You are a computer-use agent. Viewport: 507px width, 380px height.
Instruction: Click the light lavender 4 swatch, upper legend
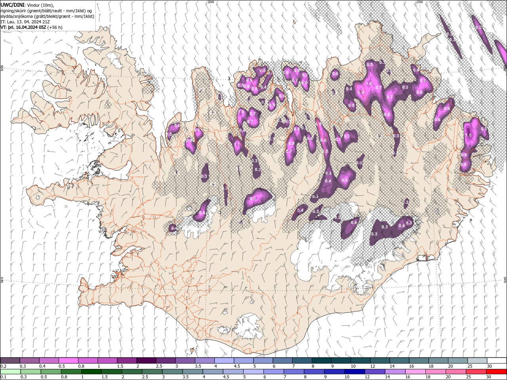(224, 361)
